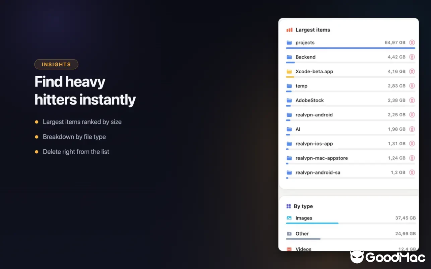Screen dimensions: 431x269
Task: Click the Images type label
Action: [304, 218]
